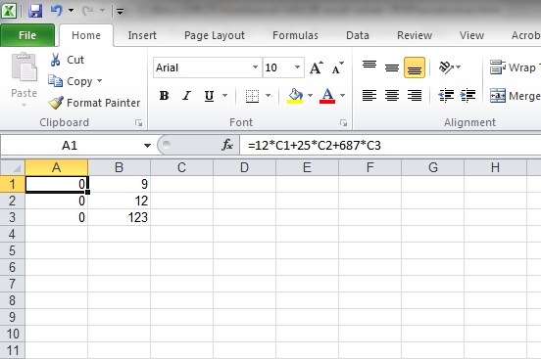Open Font dialog launcher
Image resolution: width=541 pixels, height=359 pixels.
(x=343, y=123)
